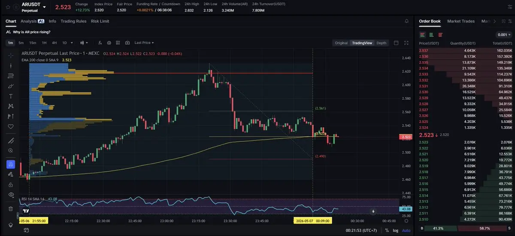Select the 1D timeframe
Image resolution: width=515 pixels, height=236 pixels.
tap(65, 43)
